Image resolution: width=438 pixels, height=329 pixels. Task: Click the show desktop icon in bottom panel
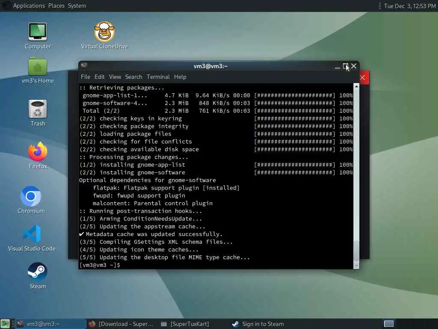click(5, 324)
